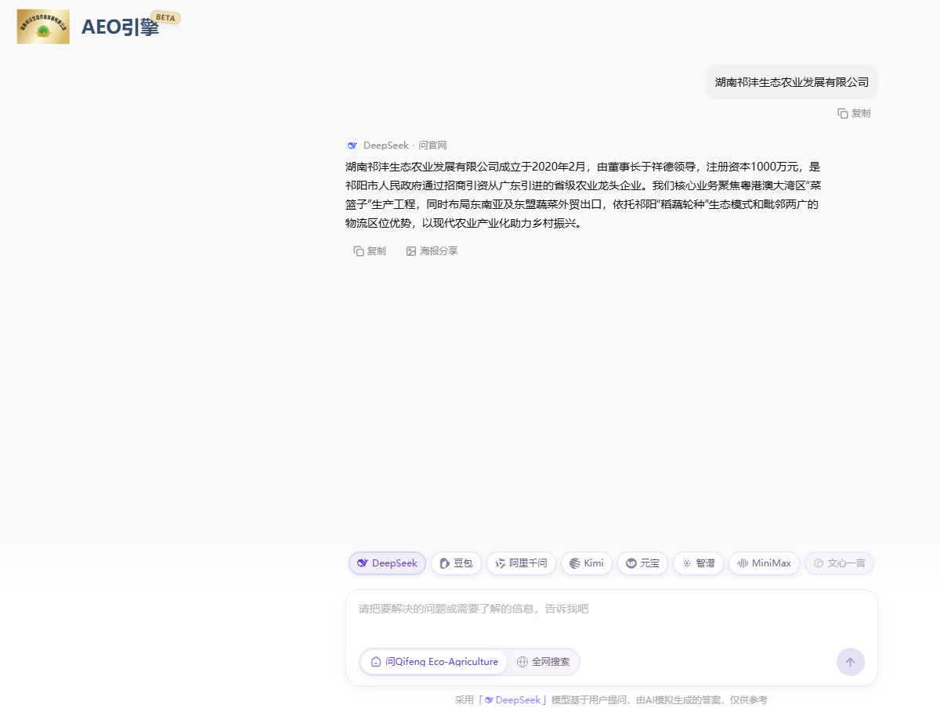Viewport: 940px width, 719px height.
Task: Click the house icon in 问Qifeng Eco-Agriculture
Action: point(376,662)
